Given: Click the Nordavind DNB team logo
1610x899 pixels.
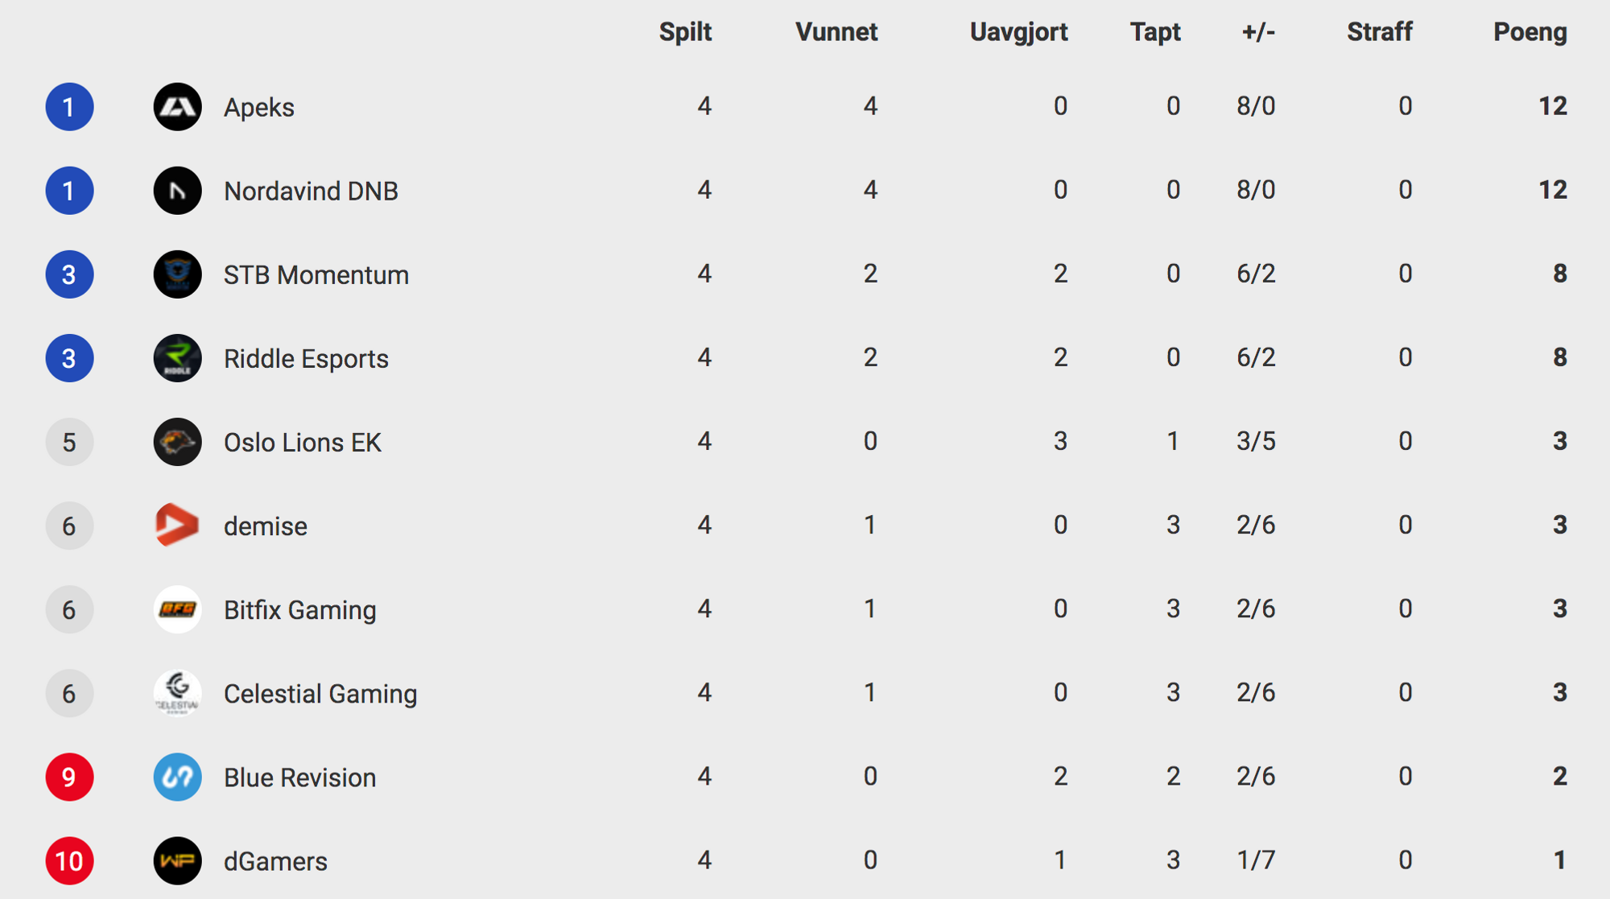Looking at the screenshot, I should (x=177, y=191).
